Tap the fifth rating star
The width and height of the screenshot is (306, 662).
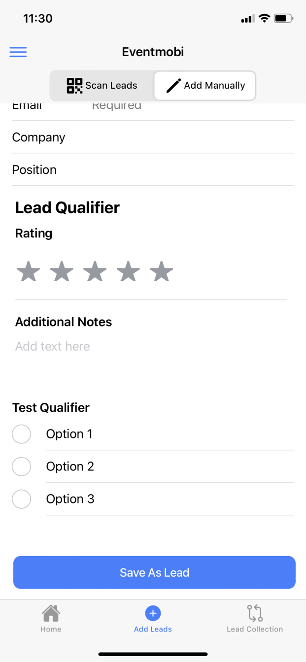coord(161,271)
